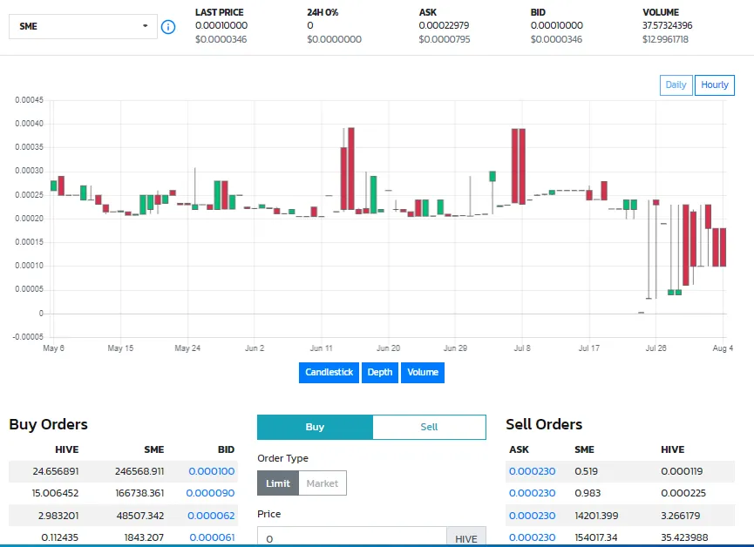Click sell order HIVE value 35.423988
This screenshot has width=754, height=547.
coord(683,537)
